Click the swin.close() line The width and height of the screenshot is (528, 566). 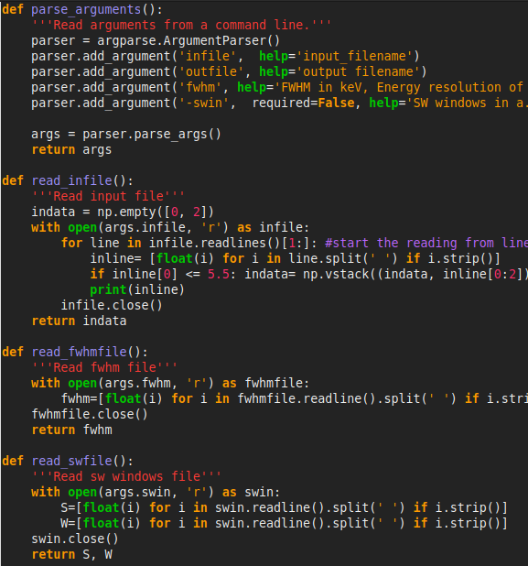coord(75,539)
